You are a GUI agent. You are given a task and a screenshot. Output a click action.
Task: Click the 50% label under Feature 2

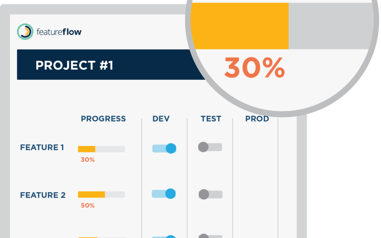tap(88, 205)
